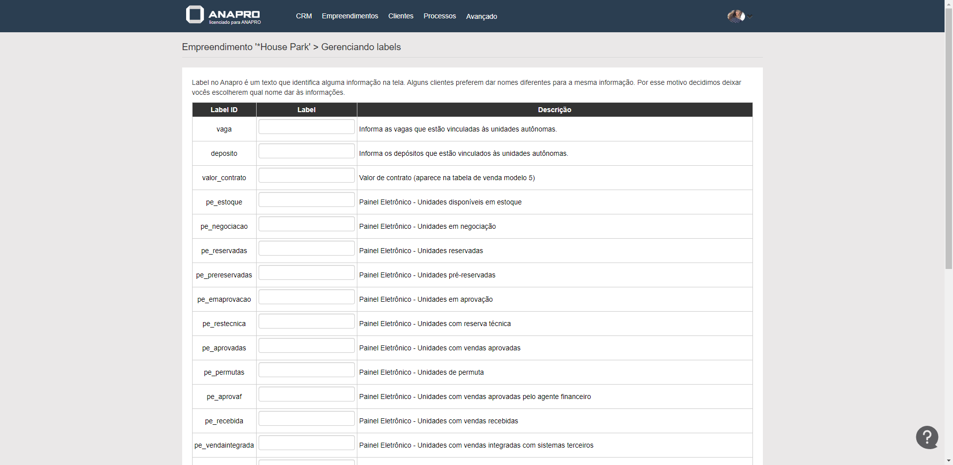Image resolution: width=953 pixels, height=465 pixels.
Task: Click the user avatar picture
Action: pos(736,16)
